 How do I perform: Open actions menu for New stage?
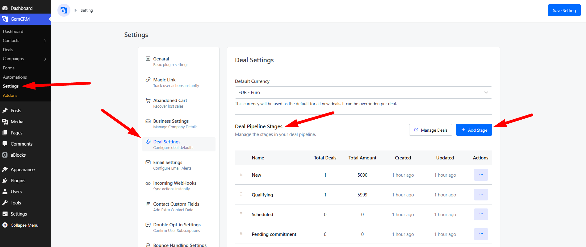coord(481,175)
